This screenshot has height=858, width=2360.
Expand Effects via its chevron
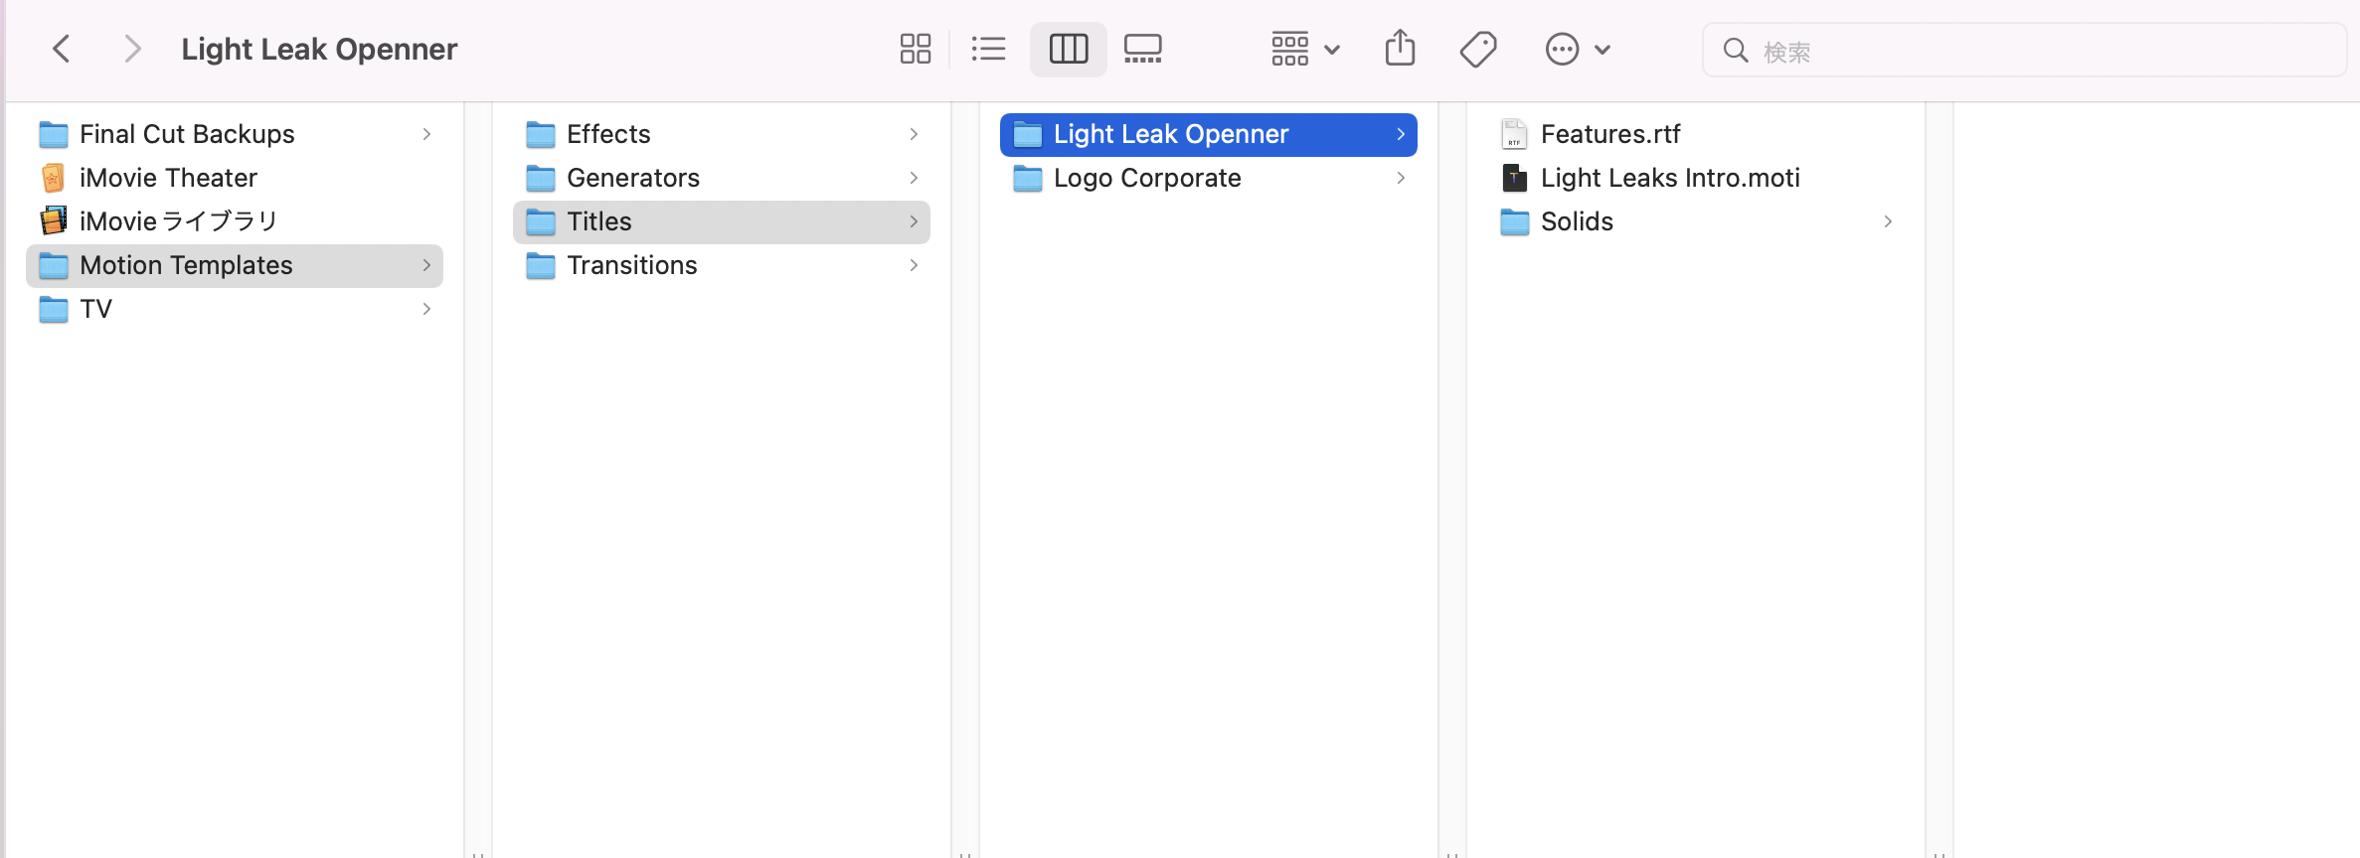(914, 134)
